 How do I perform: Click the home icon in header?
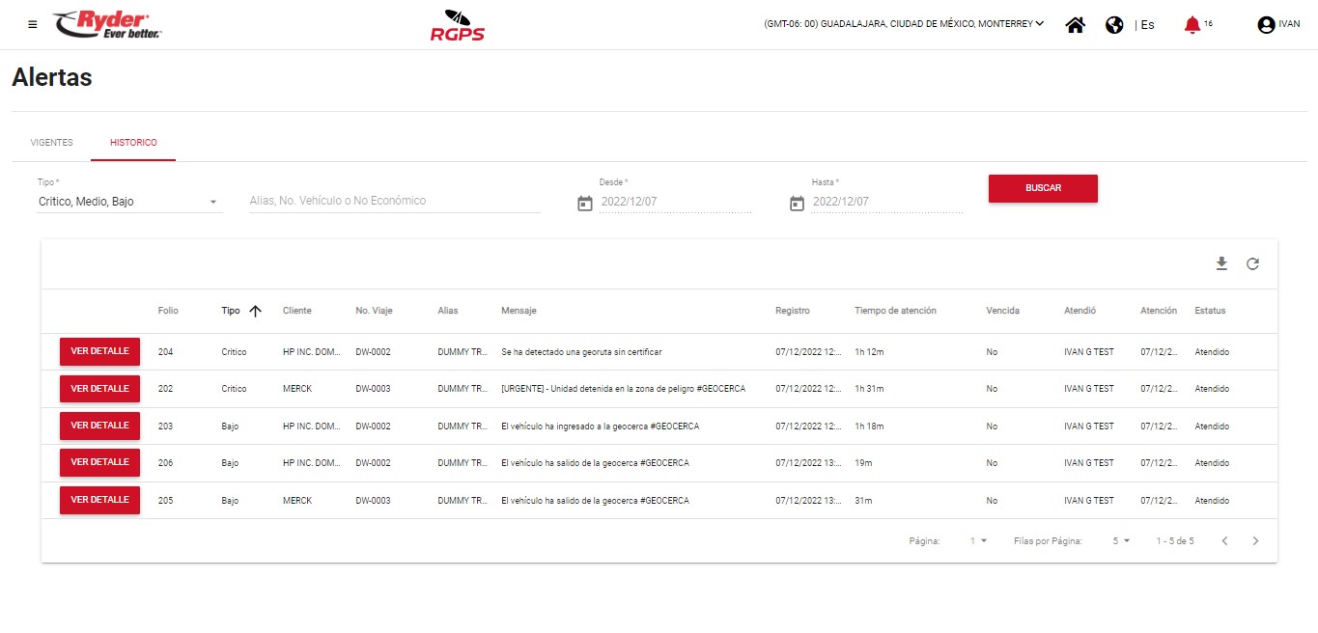click(1075, 25)
